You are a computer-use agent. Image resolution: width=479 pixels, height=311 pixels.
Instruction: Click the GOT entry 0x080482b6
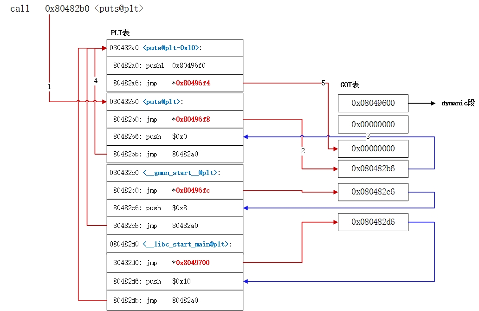pyautogui.click(x=373, y=168)
